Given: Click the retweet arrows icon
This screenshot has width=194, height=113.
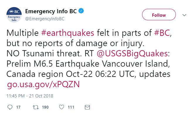Looking at the screenshot, I should (x=36, y=107).
